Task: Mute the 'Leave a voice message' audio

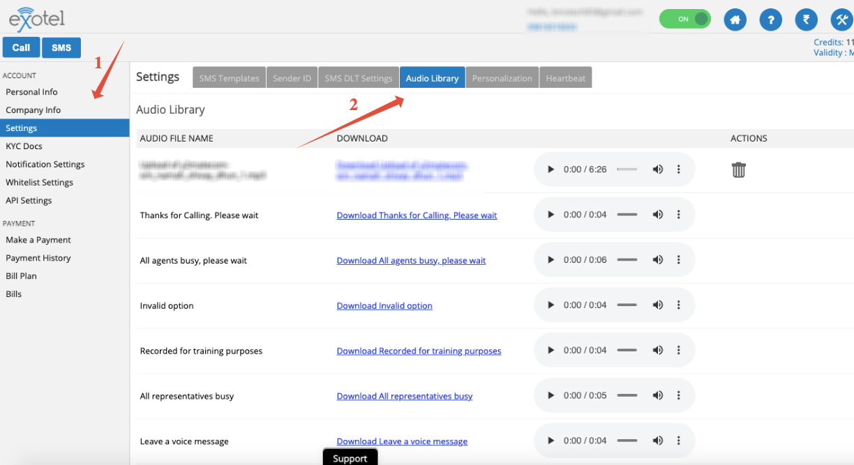Action: 657,441
